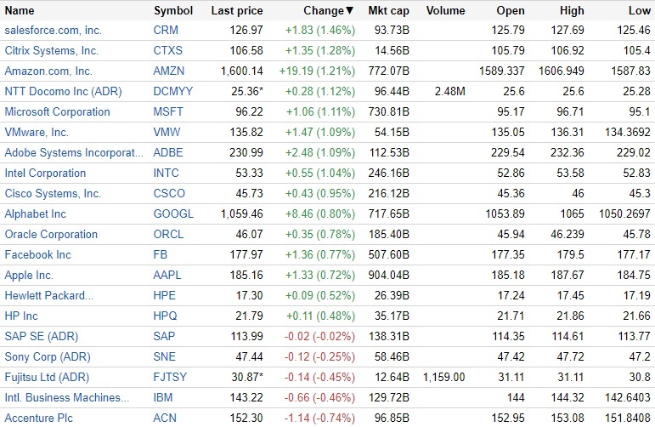The height and width of the screenshot is (427, 655).
Task: Open the Facebook Inc link
Action: click(x=37, y=255)
